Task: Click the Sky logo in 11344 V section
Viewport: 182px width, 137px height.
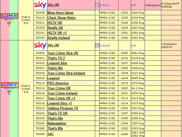Action: 40,45
